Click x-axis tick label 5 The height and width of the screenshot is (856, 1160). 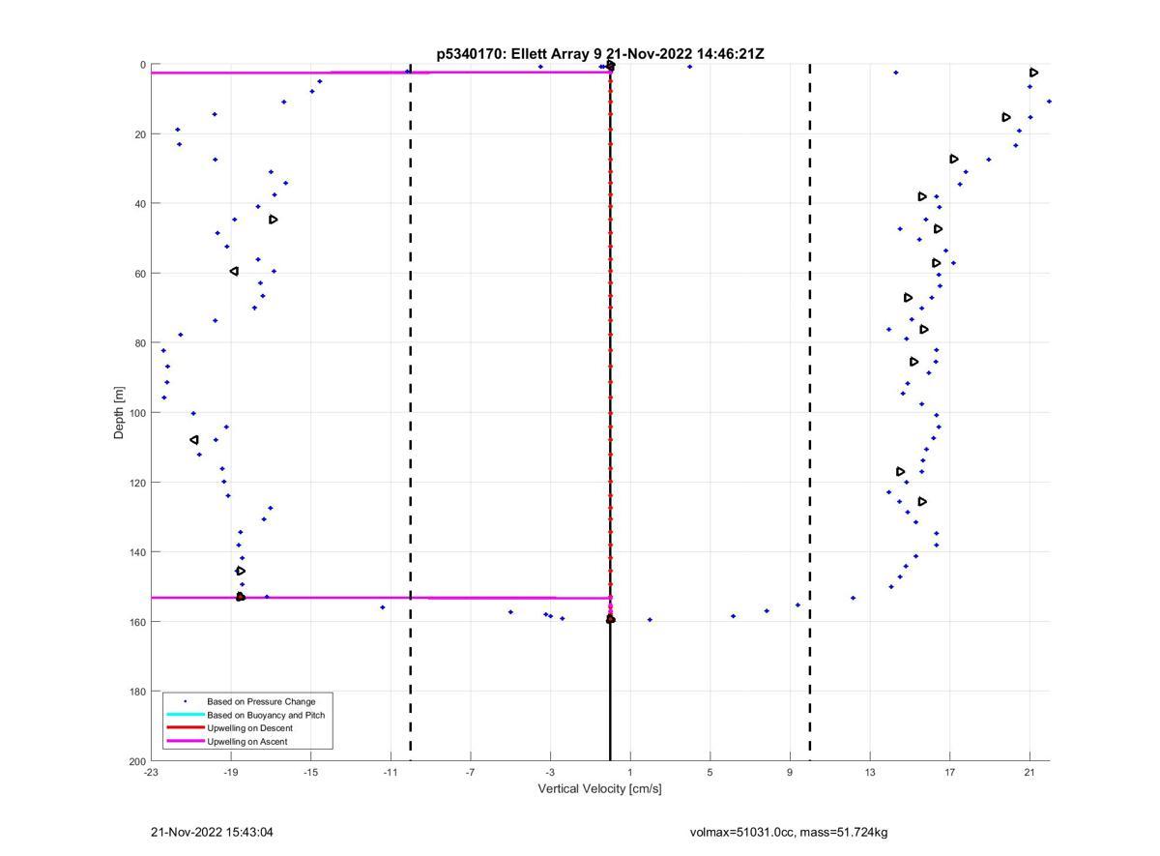pos(710,773)
